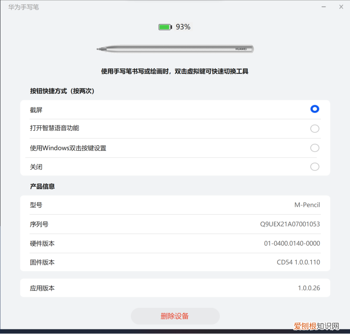Click the 型号 row showing M-Pencil
This screenshot has width=350, height=334.
coord(175,205)
